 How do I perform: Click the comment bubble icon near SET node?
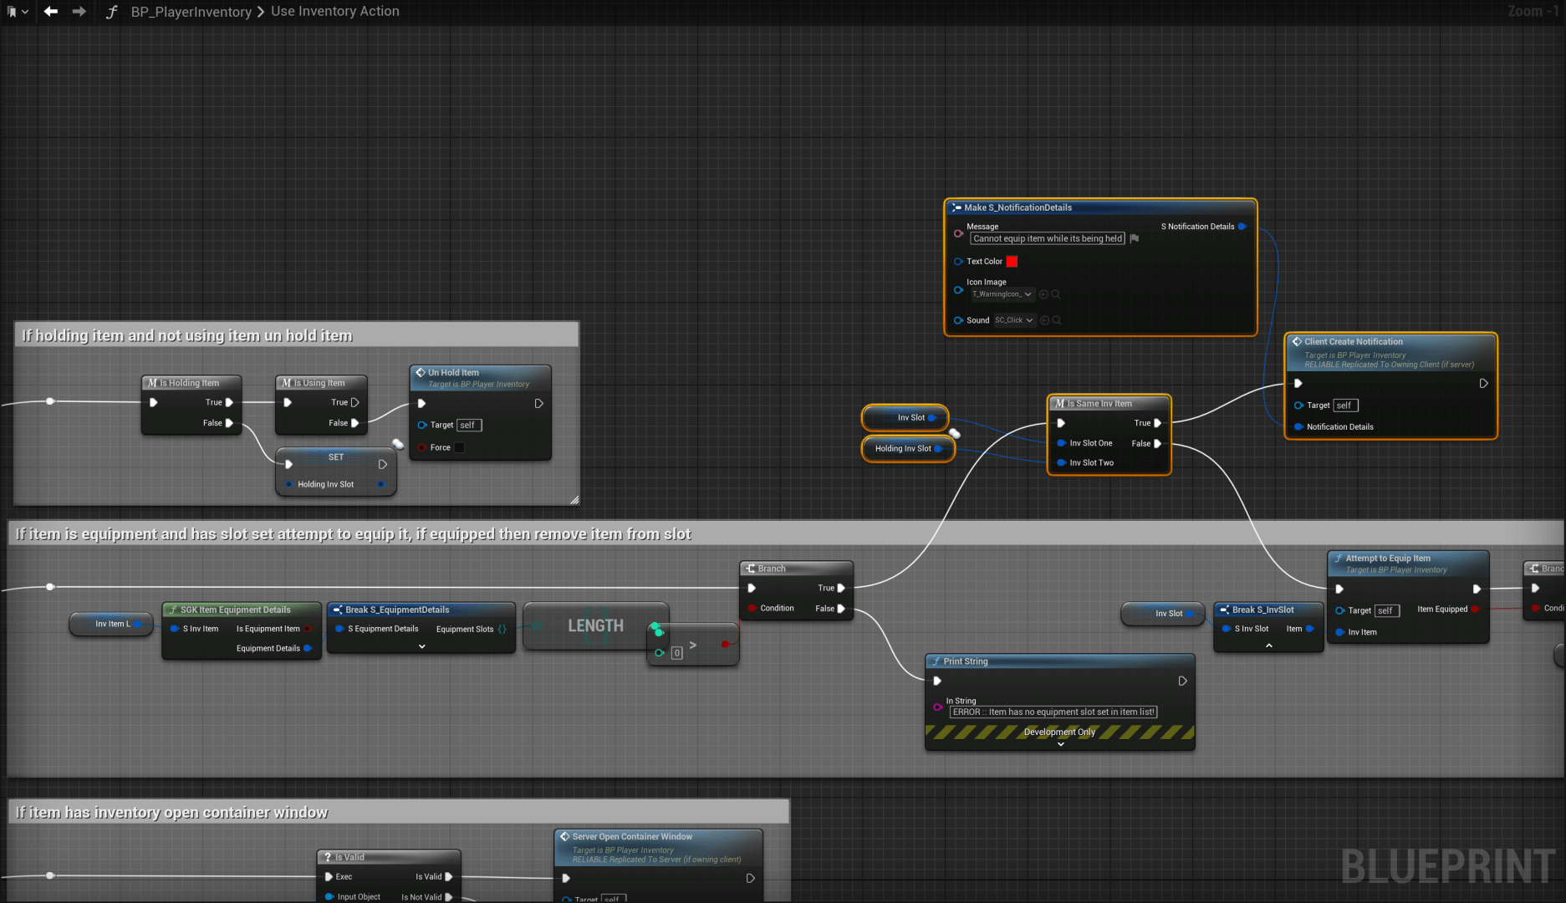pos(398,444)
